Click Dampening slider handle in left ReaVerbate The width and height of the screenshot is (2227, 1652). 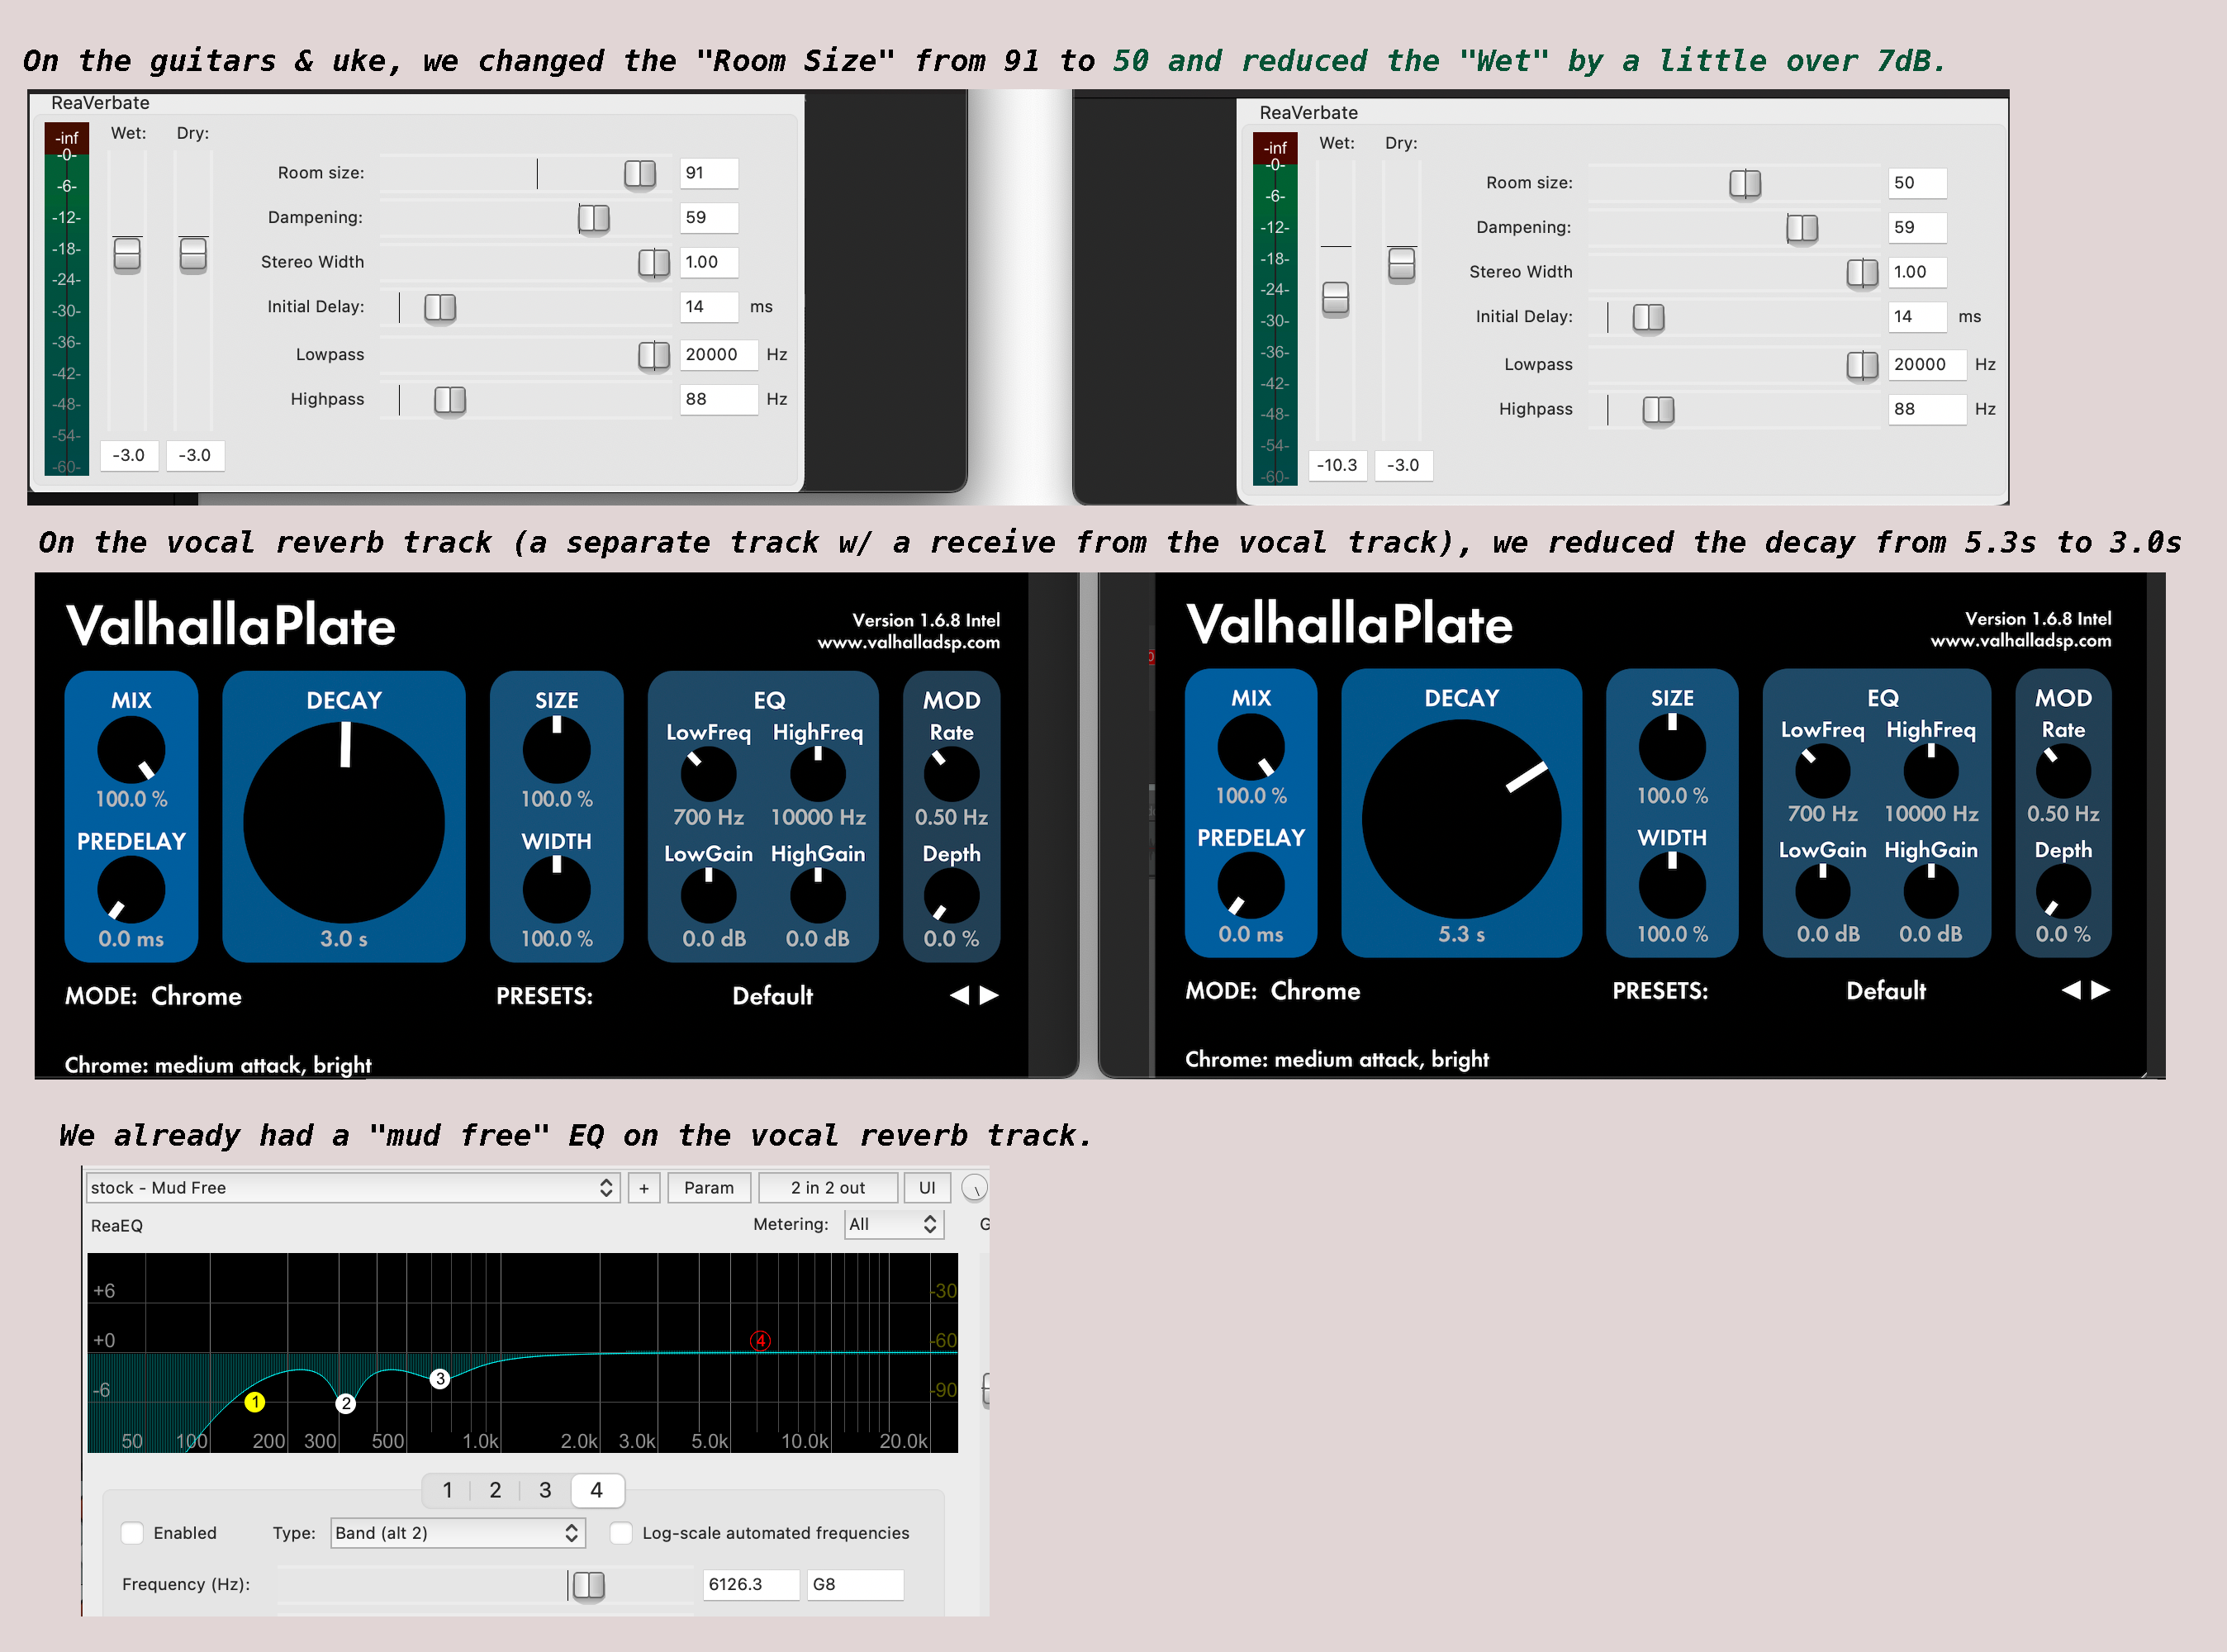[x=594, y=218]
